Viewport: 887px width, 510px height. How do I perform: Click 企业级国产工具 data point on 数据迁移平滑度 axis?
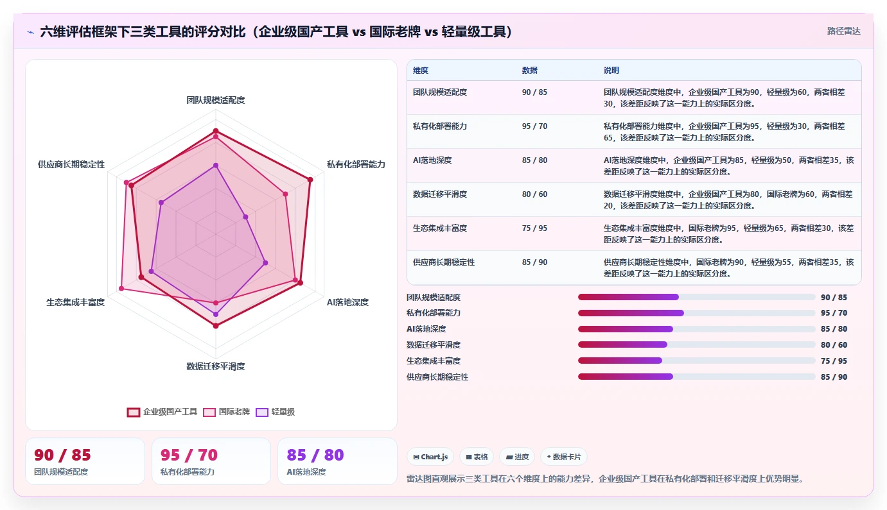click(x=216, y=326)
